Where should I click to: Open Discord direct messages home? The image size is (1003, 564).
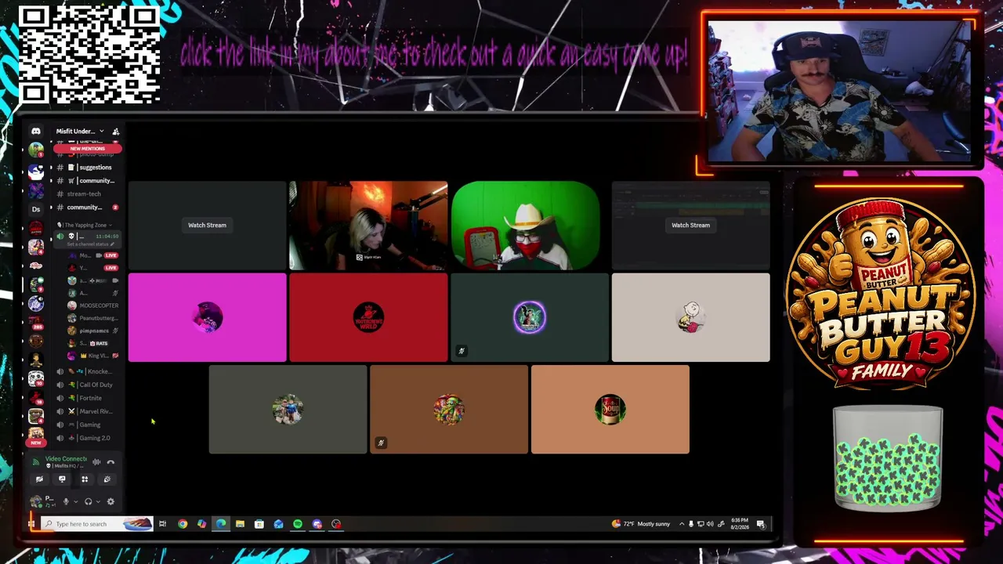tap(35, 132)
